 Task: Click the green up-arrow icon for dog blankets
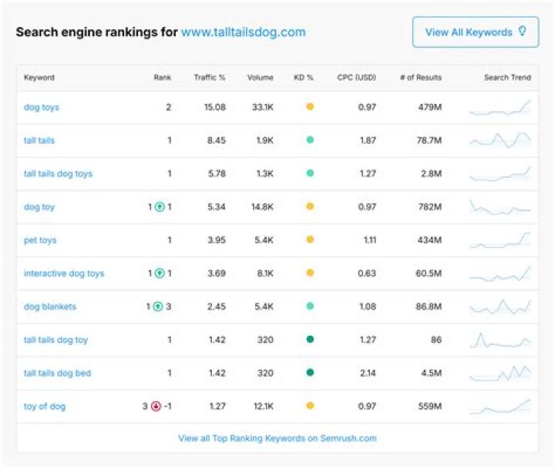[x=160, y=307]
